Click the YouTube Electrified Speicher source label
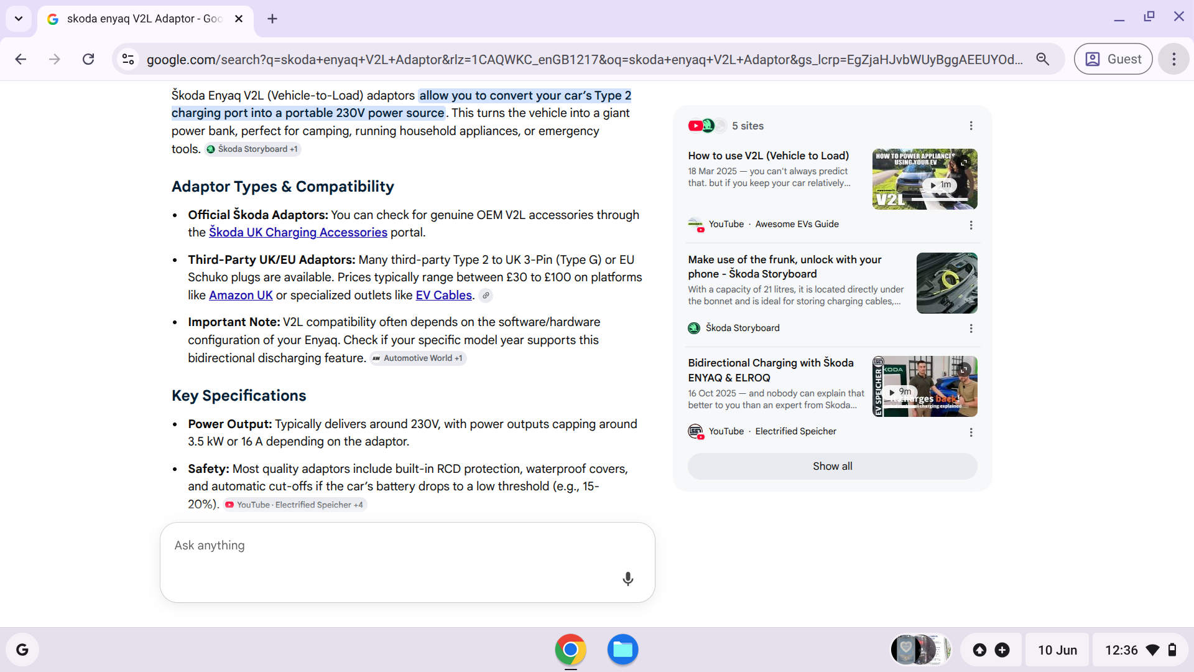Viewport: 1194px width, 672px height. click(x=772, y=431)
